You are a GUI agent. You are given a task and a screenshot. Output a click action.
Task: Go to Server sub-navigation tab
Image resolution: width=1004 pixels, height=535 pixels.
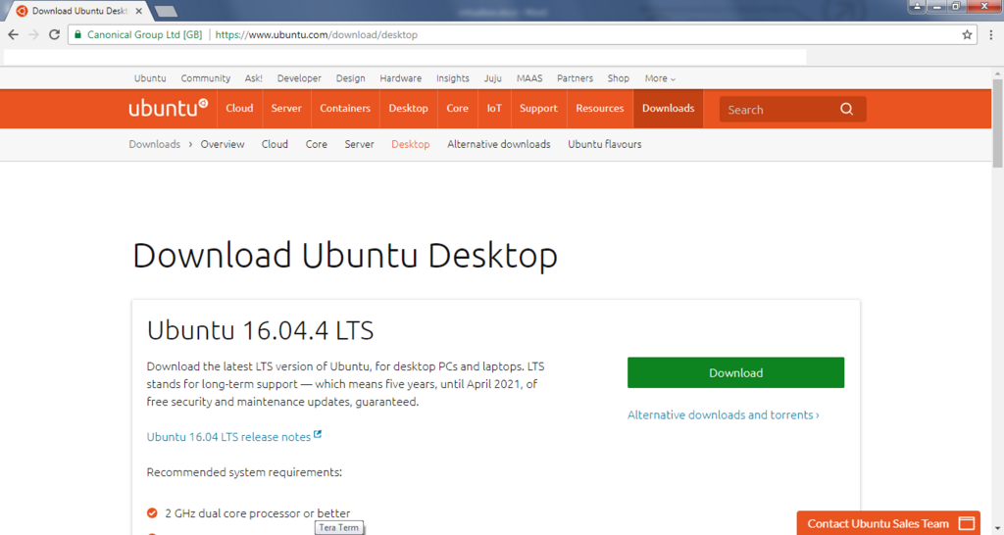(x=359, y=144)
